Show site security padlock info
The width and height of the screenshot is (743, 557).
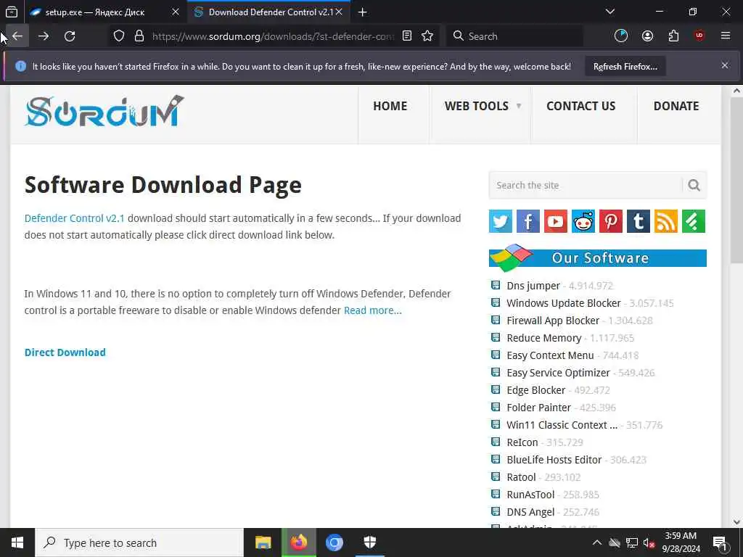139,36
